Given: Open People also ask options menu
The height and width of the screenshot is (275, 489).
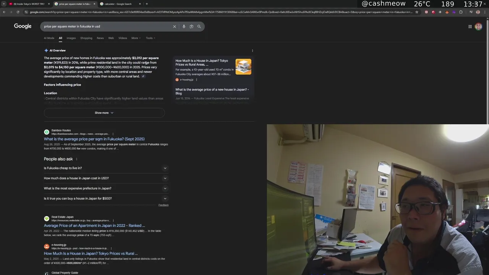Looking at the screenshot, I should (76, 159).
